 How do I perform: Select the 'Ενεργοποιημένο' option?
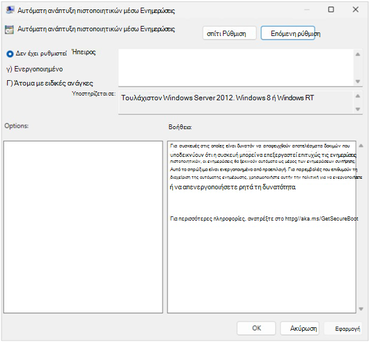click(x=34, y=69)
